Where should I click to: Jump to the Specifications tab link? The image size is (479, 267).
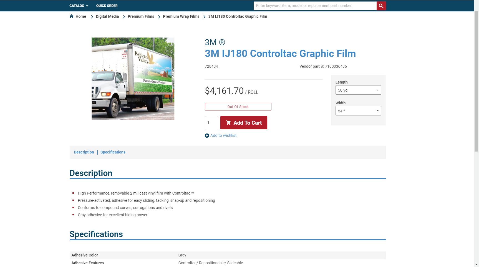point(113,152)
